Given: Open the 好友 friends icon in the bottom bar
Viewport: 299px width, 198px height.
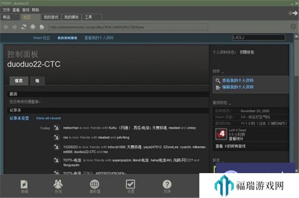Looking at the screenshot, I should pos(58,187).
